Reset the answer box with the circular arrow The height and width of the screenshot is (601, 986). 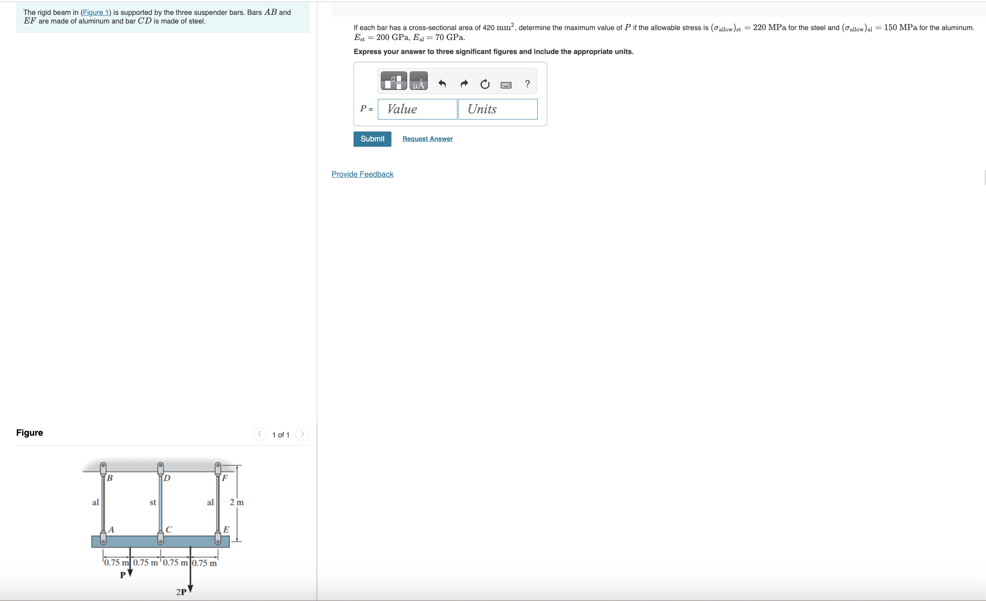pos(485,84)
